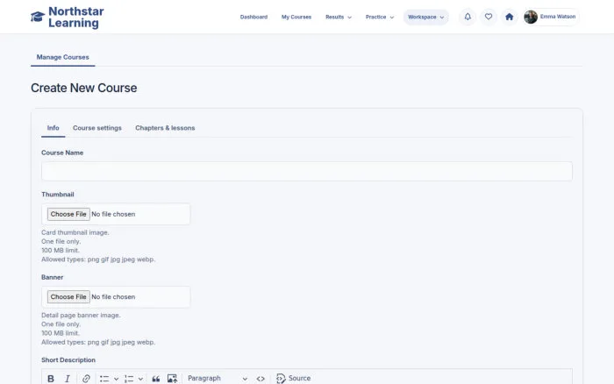Insert inline code with angle-bracket icon
This screenshot has width=614, height=384.
(x=261, y=379)
